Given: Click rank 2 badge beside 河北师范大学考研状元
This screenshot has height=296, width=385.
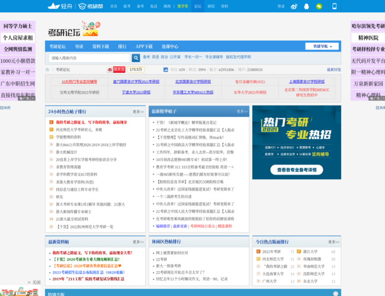Looking at the screenshot, I should [52, 129].
